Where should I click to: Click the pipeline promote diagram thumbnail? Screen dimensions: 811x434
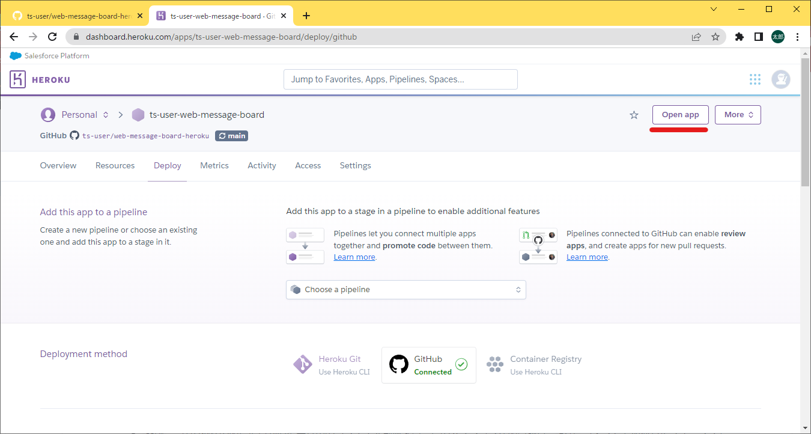coord(305,246)
